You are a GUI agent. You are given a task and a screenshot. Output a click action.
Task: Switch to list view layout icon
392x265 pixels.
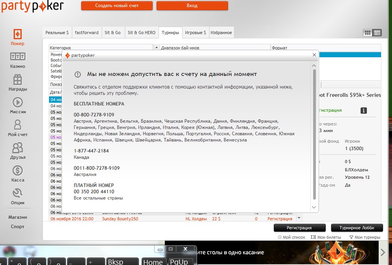pos(377,33)
